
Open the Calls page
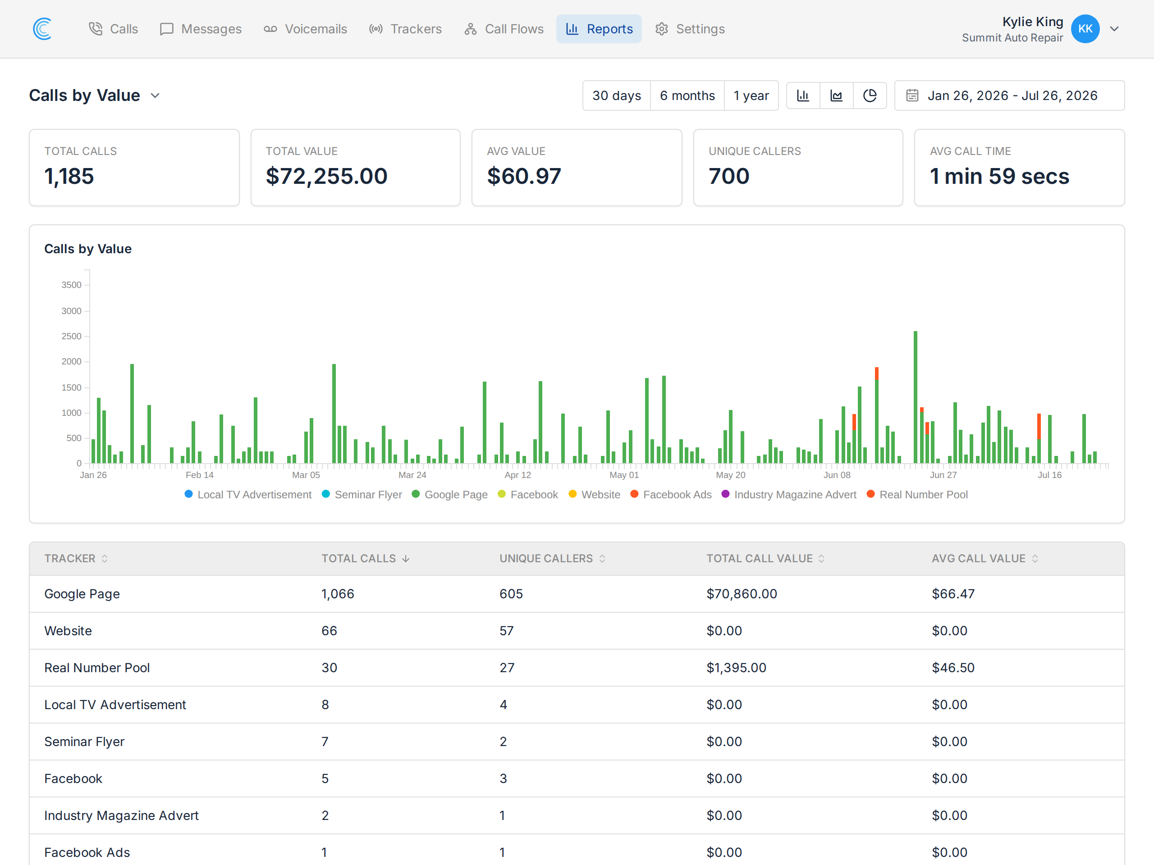click(x=113, y=29)
